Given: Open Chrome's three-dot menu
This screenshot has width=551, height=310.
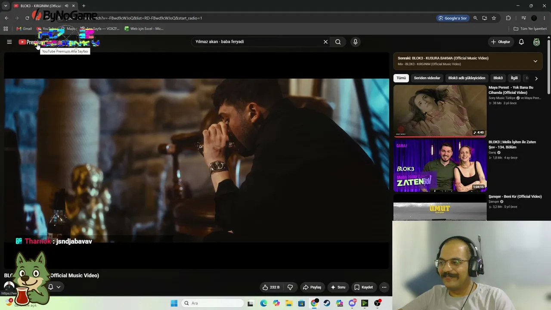Looking at the screenshot, I should (545, 18).
